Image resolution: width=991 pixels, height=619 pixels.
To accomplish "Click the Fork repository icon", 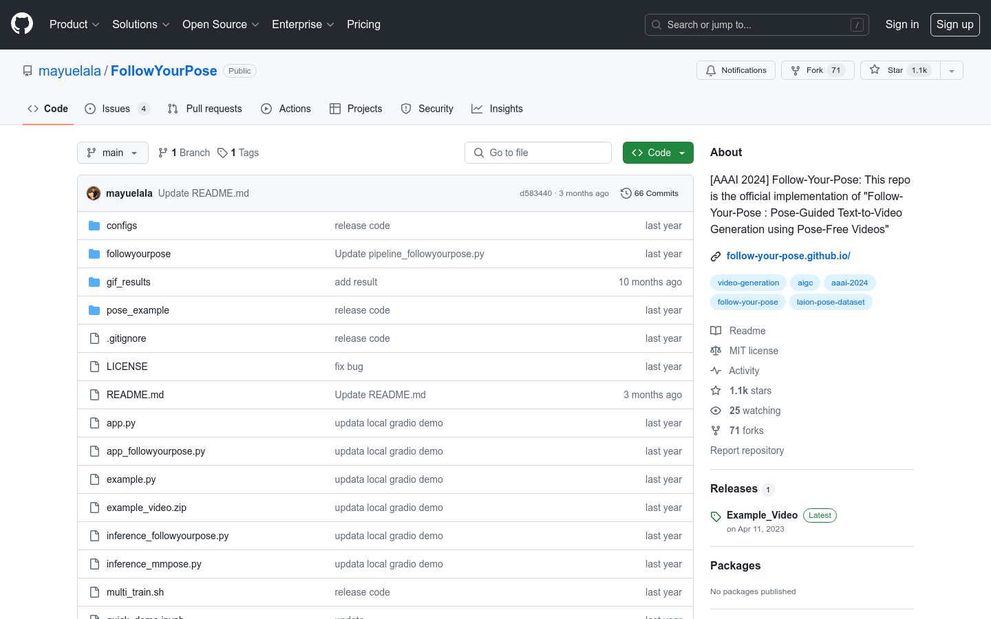I will tap(796, 70).
